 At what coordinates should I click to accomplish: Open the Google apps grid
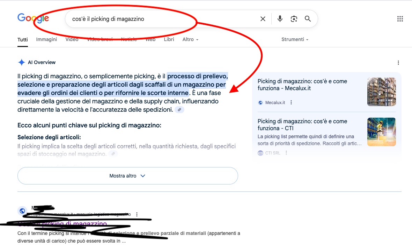coord(400,19)
